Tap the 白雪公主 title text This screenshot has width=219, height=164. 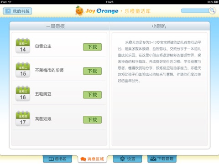(43, 46)
